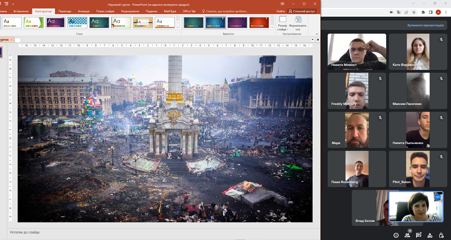This screenshot has width=451, height=240.
Task: Open Meet activities panel
Action: (x=430, y=235)
